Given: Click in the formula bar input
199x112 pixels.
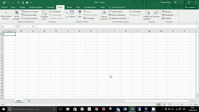Looking at the screenshot, I should 116,26.
